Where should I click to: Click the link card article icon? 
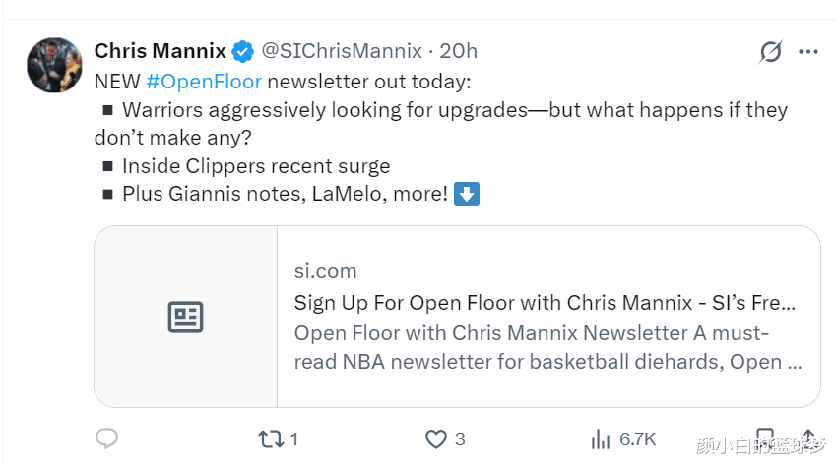[x=185, y=317]
